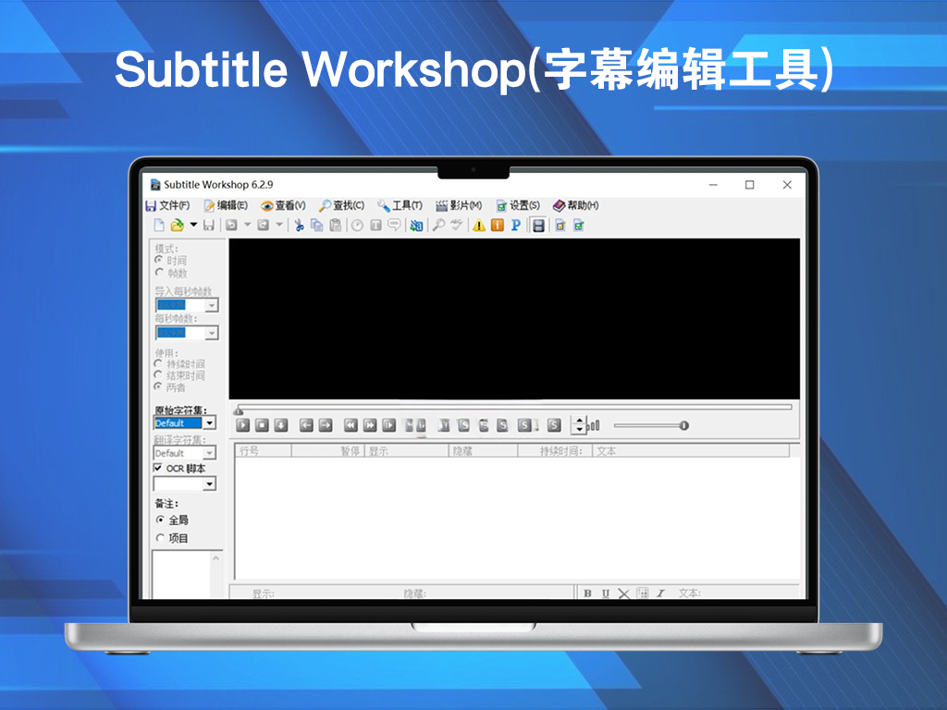Open the 工具(T) menu
This screenshot has width=947, height=710.
(400, 205)
